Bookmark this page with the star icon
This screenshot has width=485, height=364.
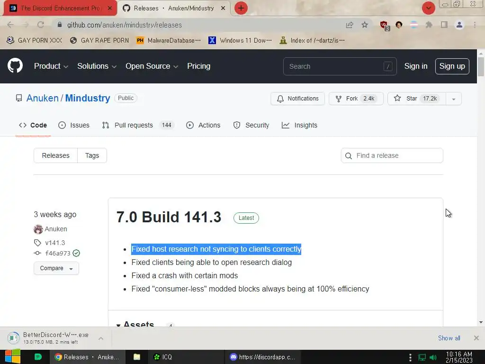pyautogui.click(x=365, y=25)
